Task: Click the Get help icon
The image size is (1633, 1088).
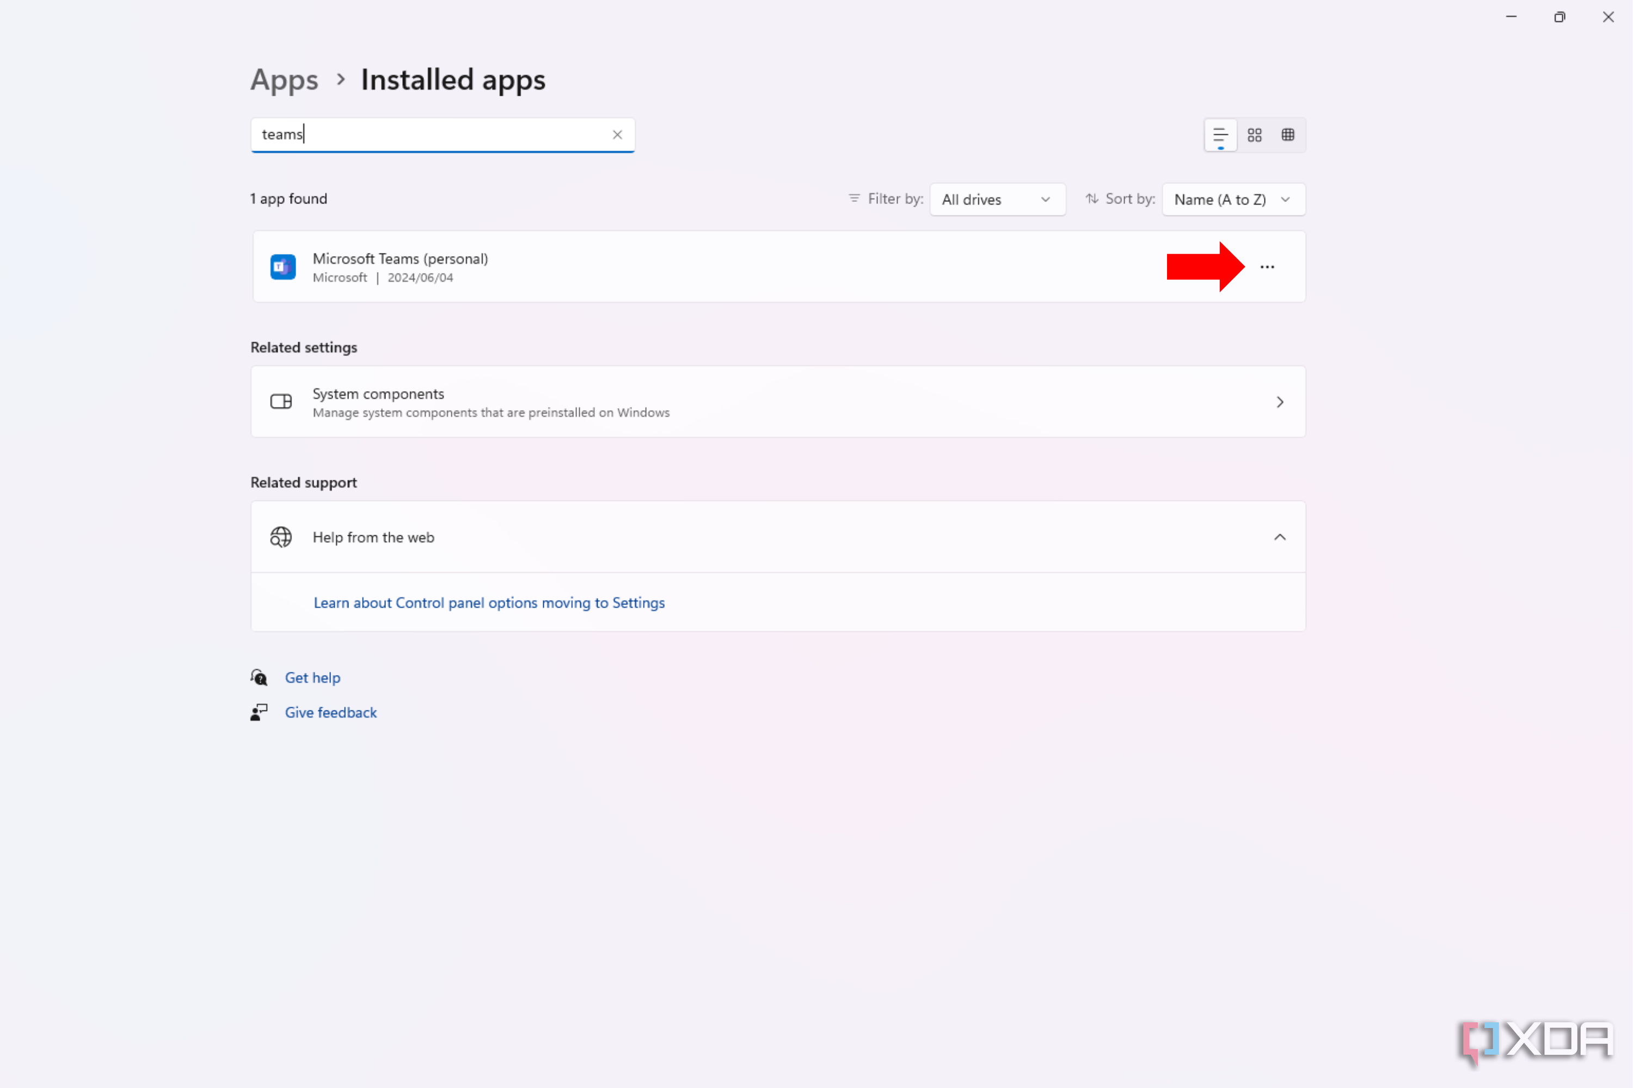Action: [258, 677]
